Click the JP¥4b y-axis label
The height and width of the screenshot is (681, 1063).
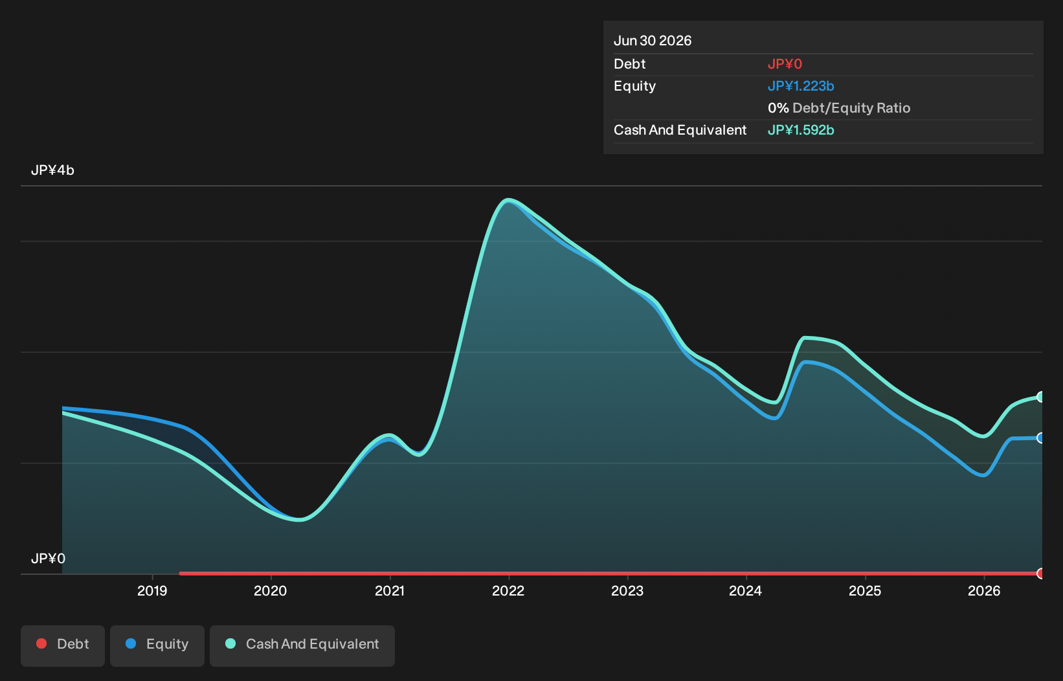point(52,170)
